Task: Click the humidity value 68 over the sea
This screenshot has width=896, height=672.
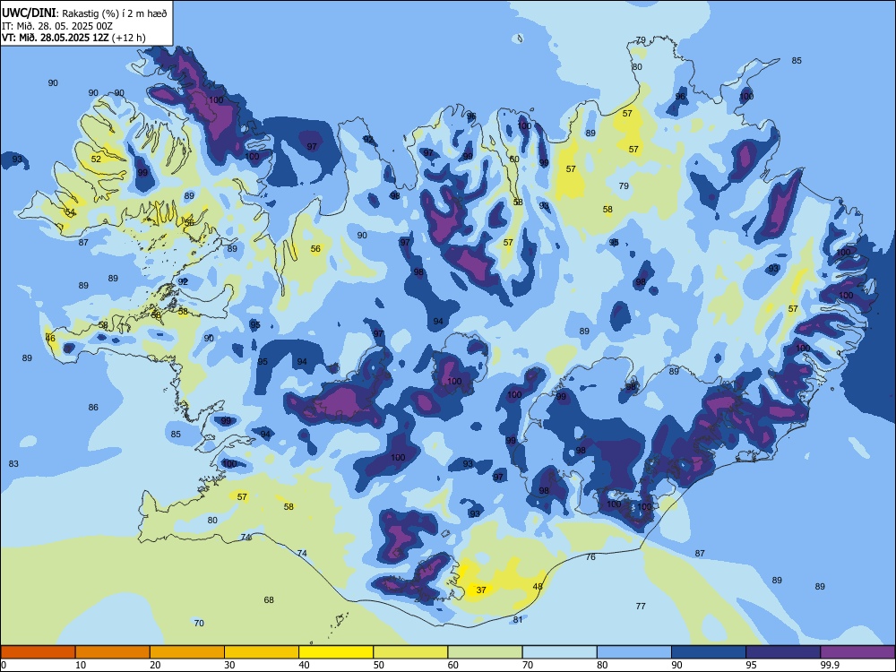Action: tap(269, 599)
